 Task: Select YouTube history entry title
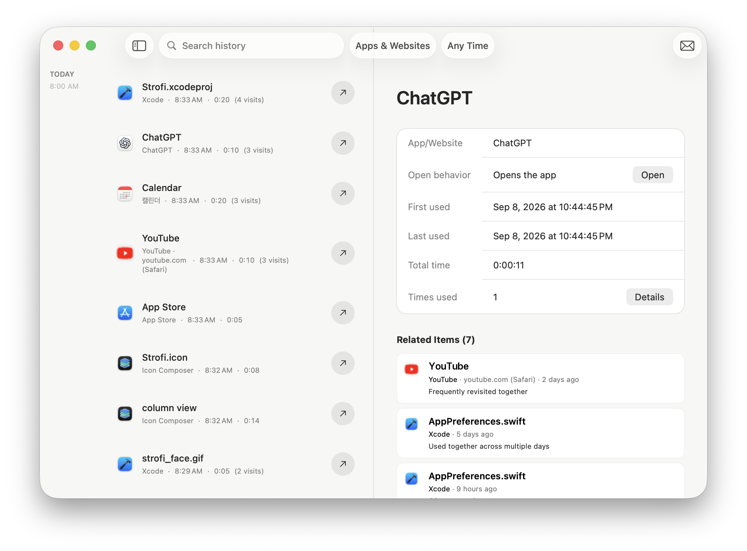tap(160, 238)
